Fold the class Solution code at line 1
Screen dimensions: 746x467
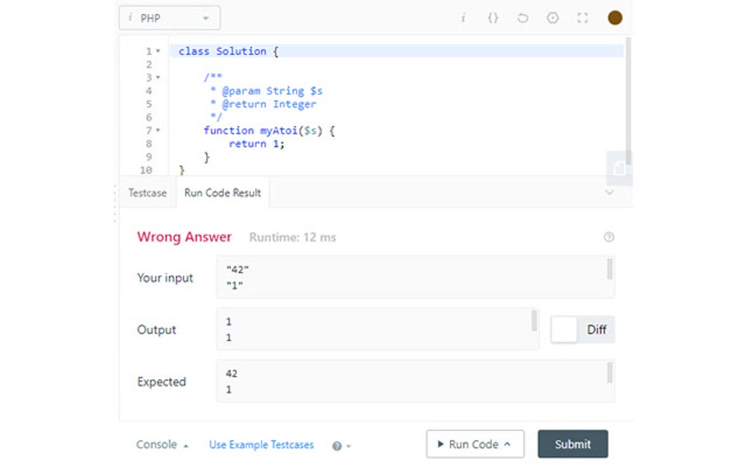[158, 51]
